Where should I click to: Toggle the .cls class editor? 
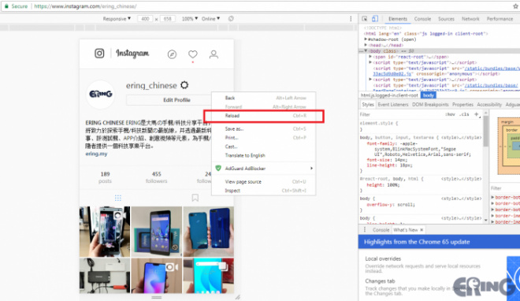[465, 114]
